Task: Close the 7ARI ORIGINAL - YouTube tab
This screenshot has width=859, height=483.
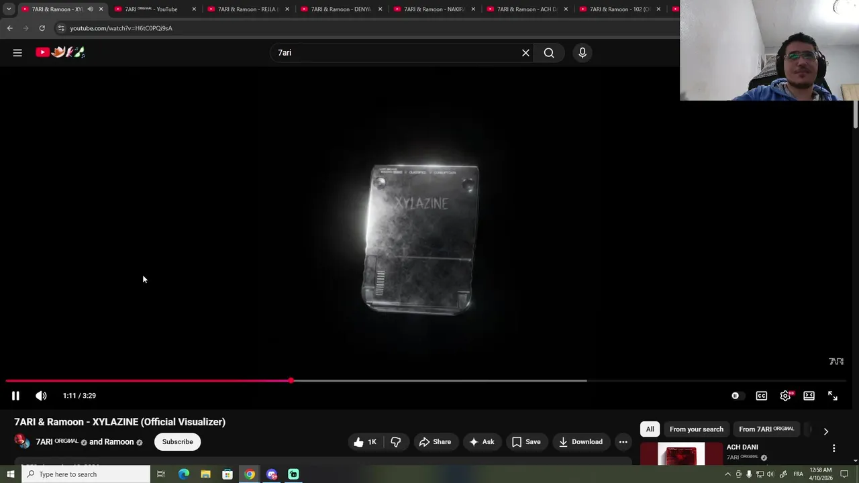Action: 195,9
